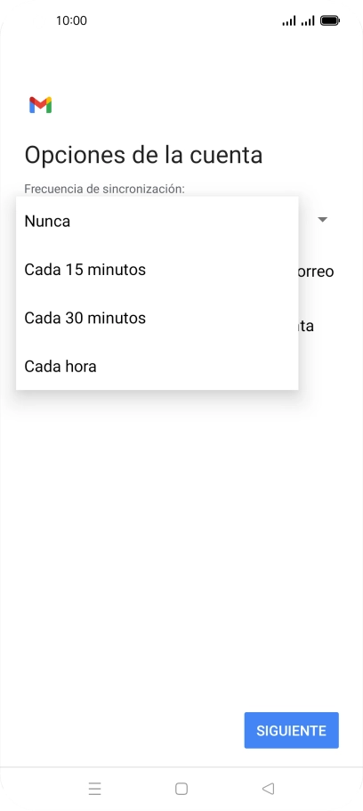Viewport: 363px width, 811px height.
Task: Tap the battery status icon
Action: (x=330, y=20)
